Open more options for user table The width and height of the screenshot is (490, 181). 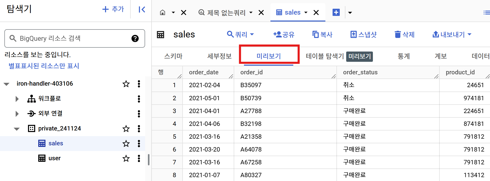coord(139,158)
